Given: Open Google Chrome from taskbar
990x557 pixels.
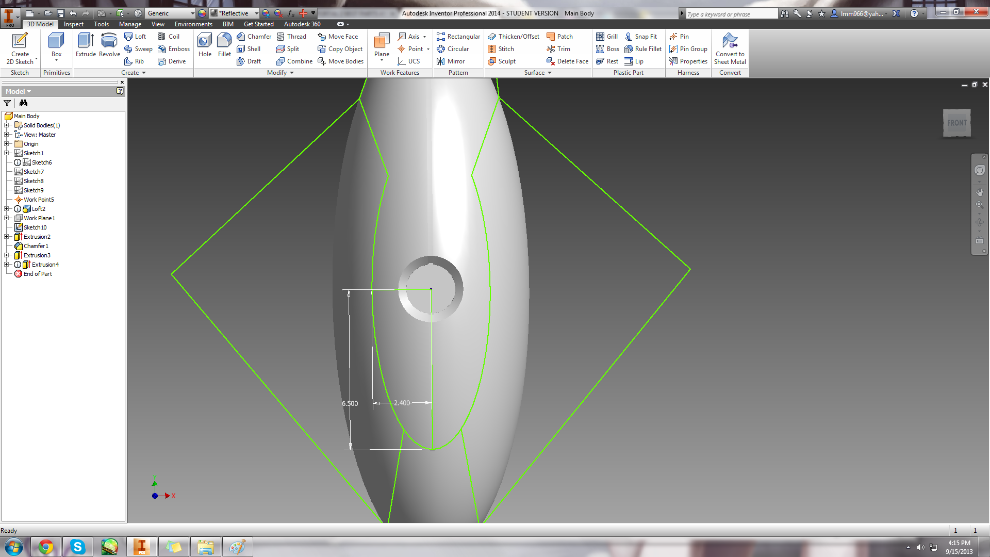Looking at the screenshot, I should (x=46, y=547).
